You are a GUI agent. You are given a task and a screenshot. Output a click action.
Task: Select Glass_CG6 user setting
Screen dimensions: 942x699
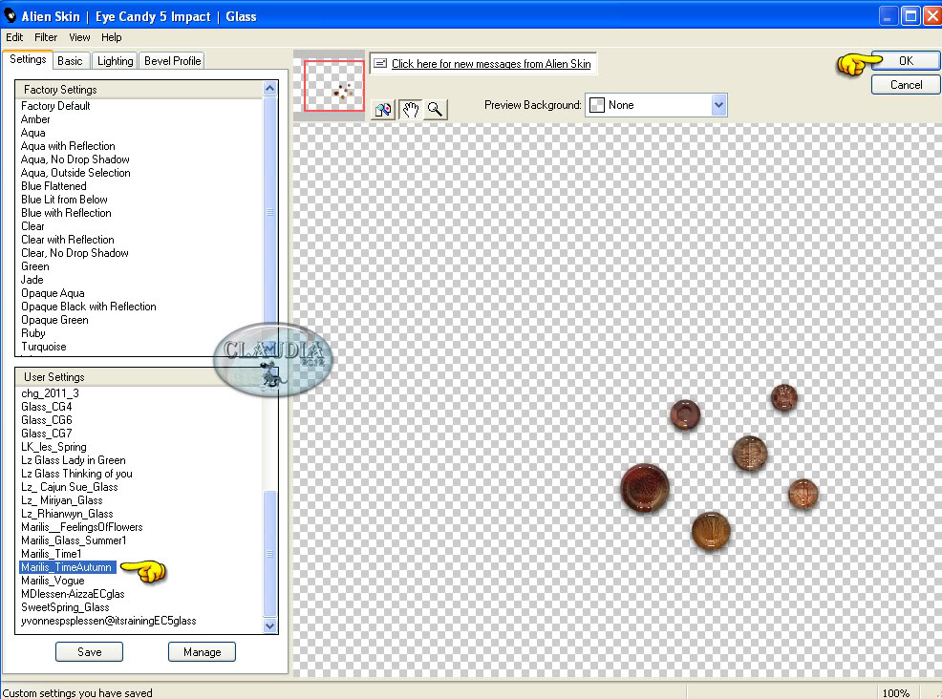pos(46,420)
